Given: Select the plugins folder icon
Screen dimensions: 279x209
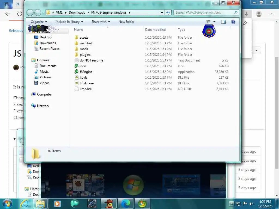Looking at the screenshot, I should point(77,54).
